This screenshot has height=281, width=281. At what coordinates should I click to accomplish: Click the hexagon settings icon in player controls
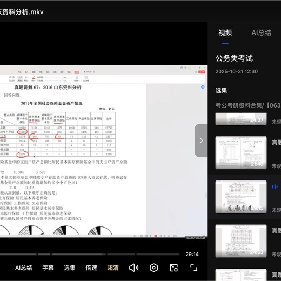coord(153,268)
